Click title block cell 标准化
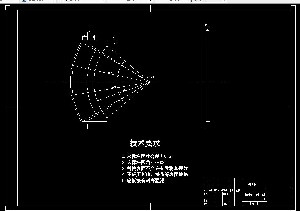300x211 pixels. (226, 194)
